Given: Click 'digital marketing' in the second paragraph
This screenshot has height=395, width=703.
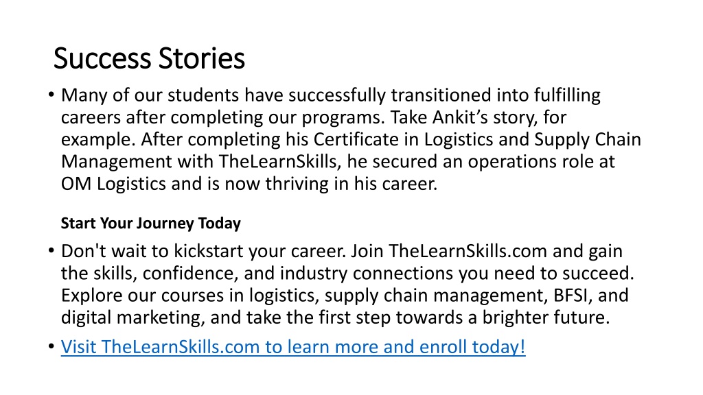Looking at the screenshot, I should (x=132, y=318).
